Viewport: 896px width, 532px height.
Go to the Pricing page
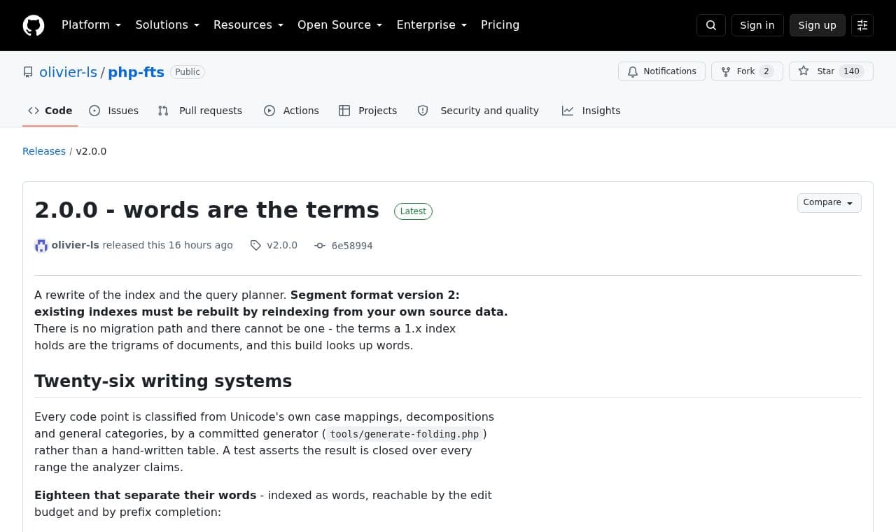tap(500, 25)
